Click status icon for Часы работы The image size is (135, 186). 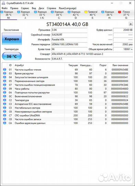pos(4,89)
